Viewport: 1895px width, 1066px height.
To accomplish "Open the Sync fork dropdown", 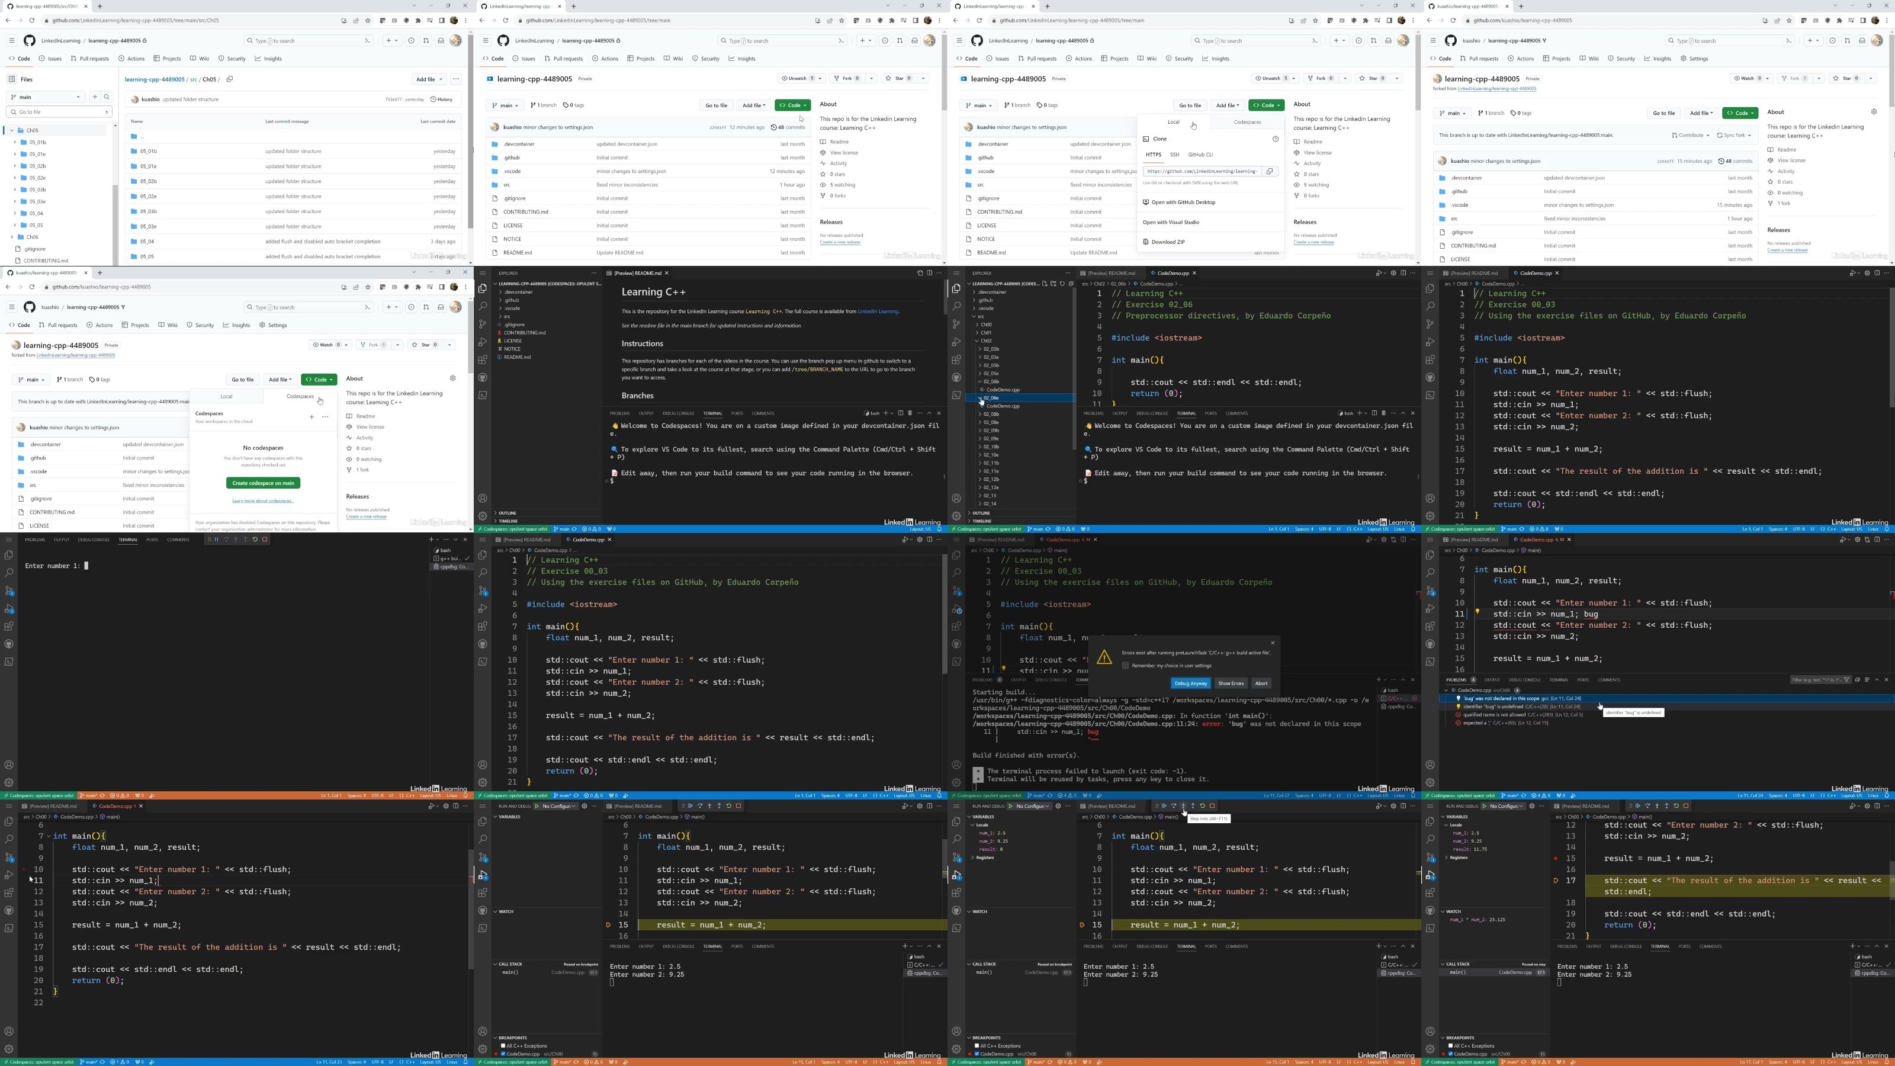I will (x=1735, y=136).
